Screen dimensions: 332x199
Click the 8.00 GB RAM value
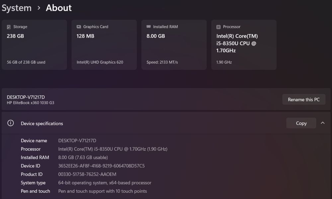(156, 36)
